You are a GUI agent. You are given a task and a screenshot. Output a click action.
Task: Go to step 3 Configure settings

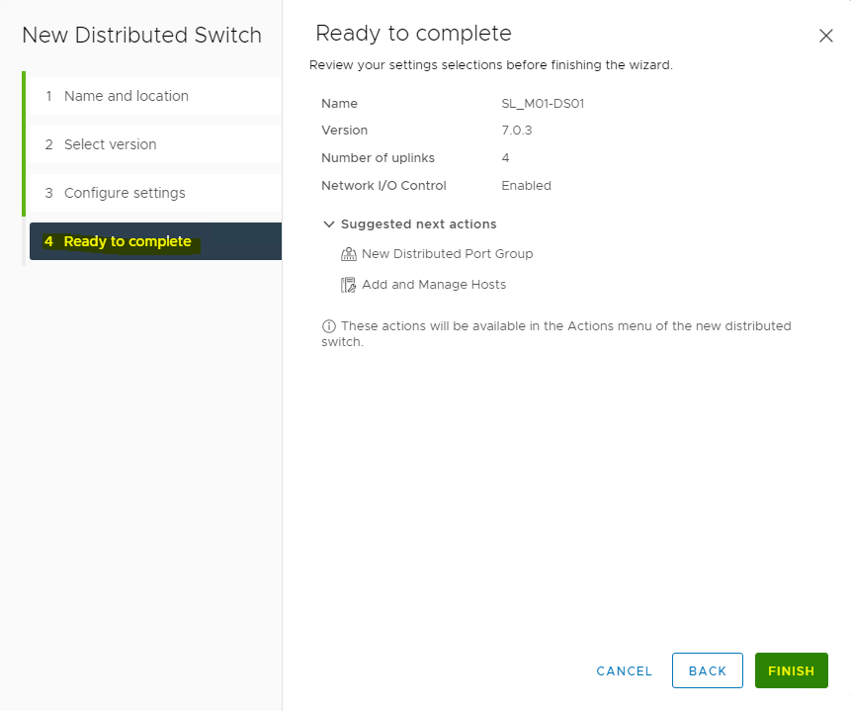coord(155,193)
